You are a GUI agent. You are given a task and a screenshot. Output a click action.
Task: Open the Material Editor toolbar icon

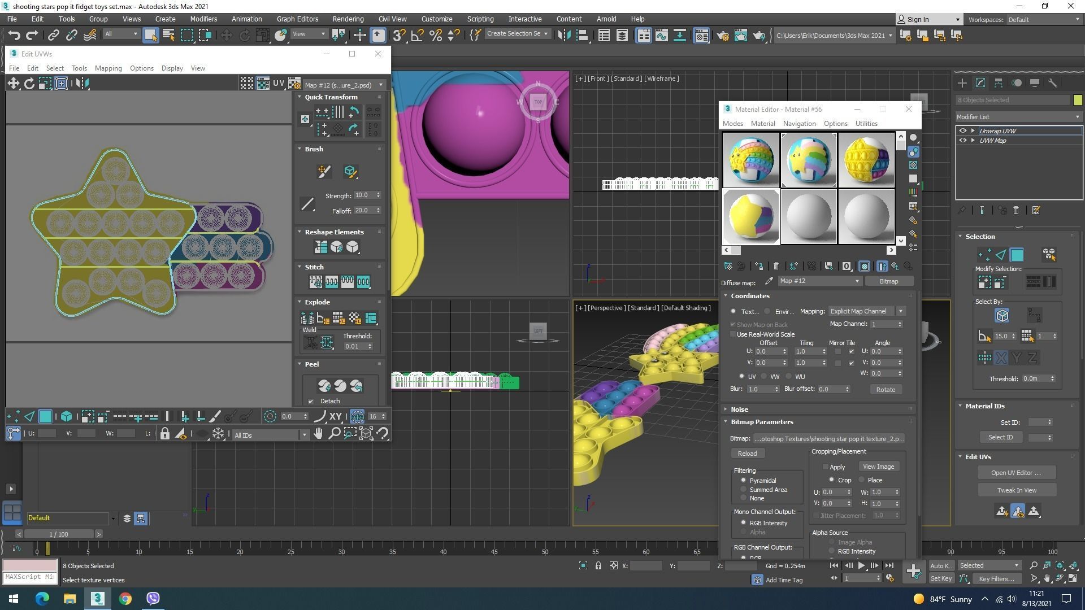click(x=701, y=35)
